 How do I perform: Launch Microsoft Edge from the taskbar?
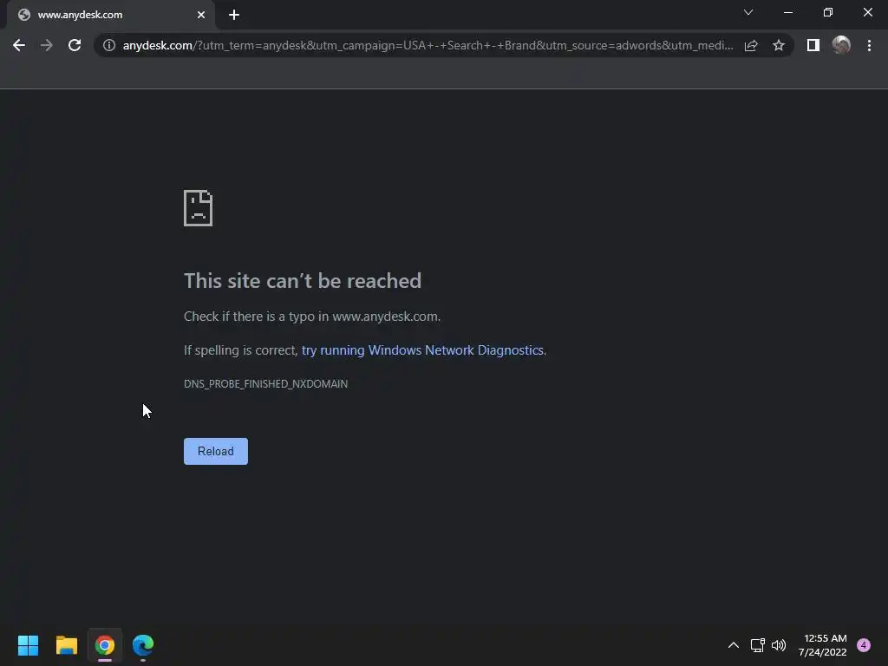coord(143,645)
